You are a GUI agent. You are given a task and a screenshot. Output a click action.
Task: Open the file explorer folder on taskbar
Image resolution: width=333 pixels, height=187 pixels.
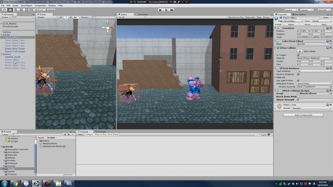[x=58, y=183]
